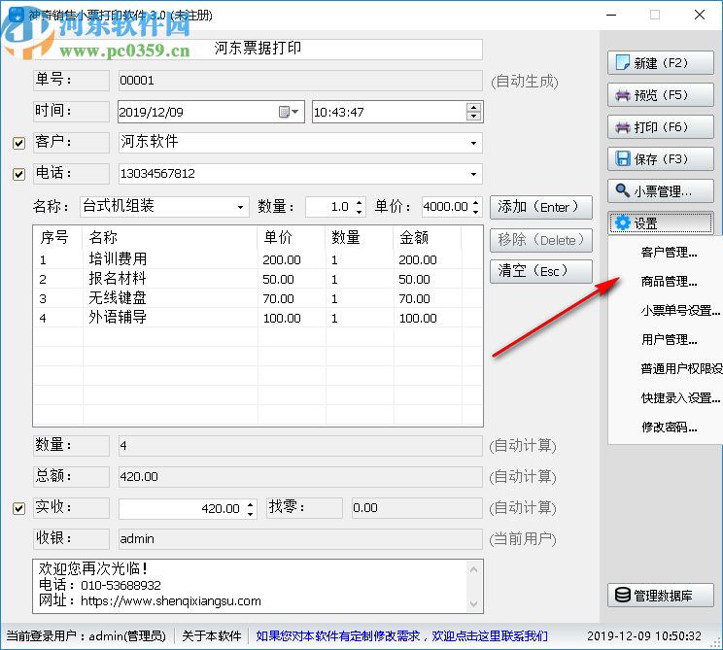Increase the 单价 unit price spinner
The image size is (723, 650).
[476, 202]
